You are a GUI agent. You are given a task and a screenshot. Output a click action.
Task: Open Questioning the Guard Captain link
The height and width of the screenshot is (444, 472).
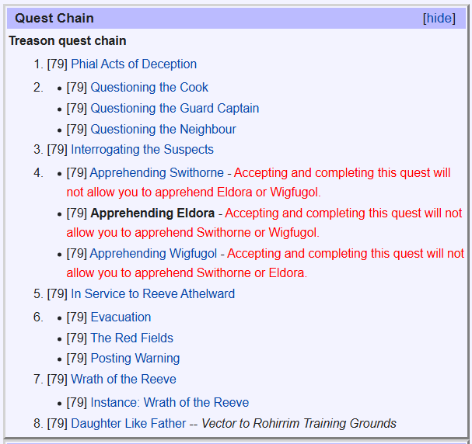(x=175, y=109)
